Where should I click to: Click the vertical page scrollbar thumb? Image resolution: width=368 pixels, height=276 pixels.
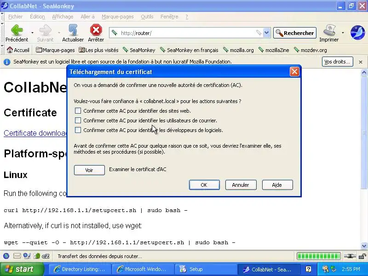pos(364,132)
